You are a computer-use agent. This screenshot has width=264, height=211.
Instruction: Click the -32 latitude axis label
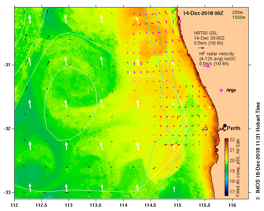[x=7, y=129]
